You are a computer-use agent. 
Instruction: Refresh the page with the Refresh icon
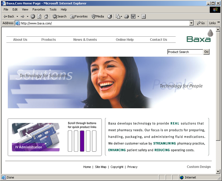click(39, 16)
